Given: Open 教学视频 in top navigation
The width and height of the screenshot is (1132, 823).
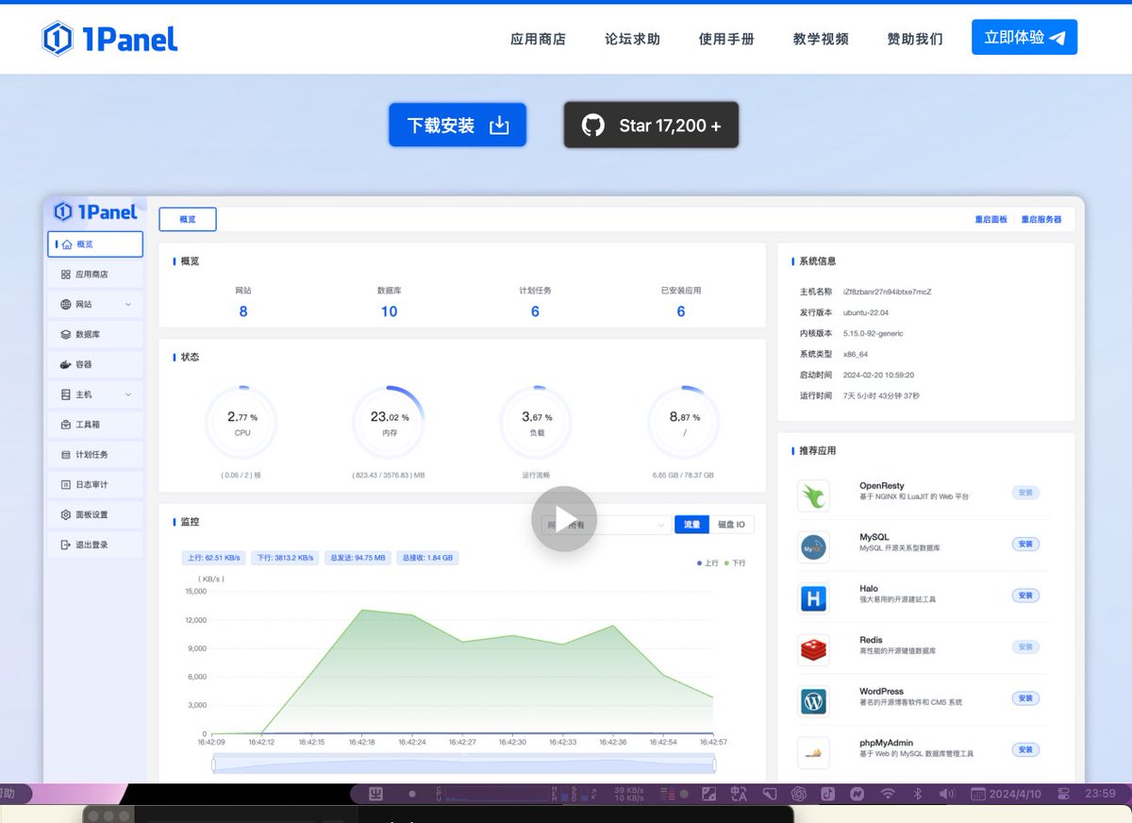Looking at the screenshot, I should click(821, 39).
